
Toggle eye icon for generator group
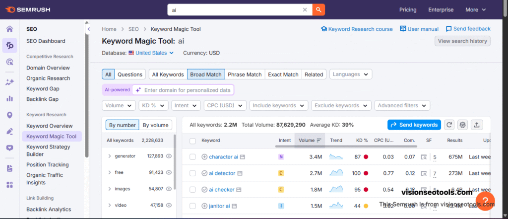169,156
